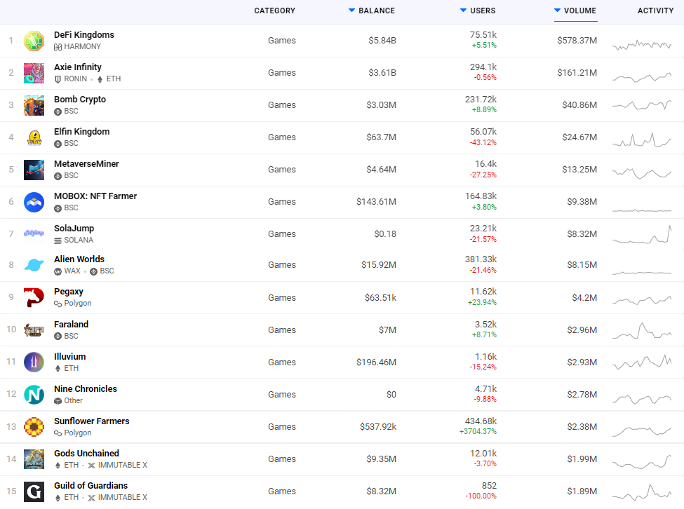Image resolution: width=684 pixels, height=509 pixels.
Task: Open the Gods Unchained dapp link
Action: point(86,453)
